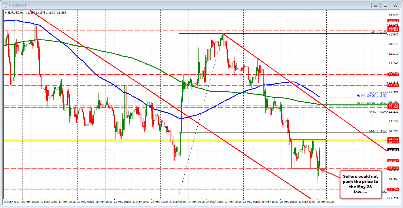
Task: Click the current price label 1.11363
Action: 393,150
